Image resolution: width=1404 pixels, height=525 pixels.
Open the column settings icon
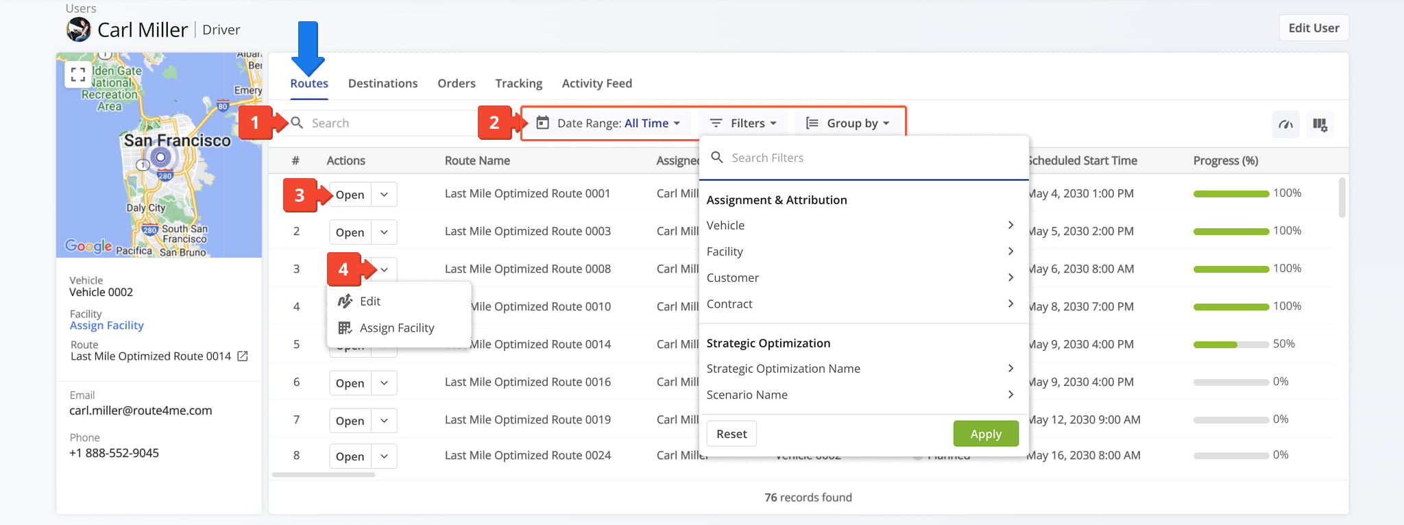pos(1320,124)
